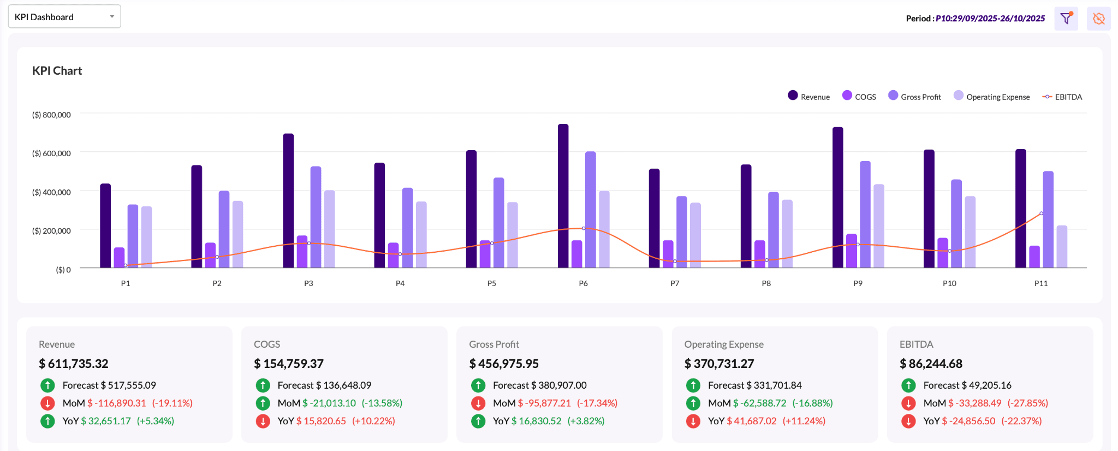Click the P6 Revenue bar
1118x451 pixels.
pyautogui.click(x=563, y=195)
